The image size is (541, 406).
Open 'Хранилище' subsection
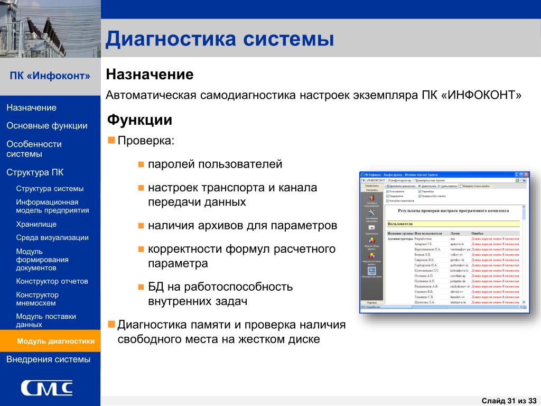[36, 224]
